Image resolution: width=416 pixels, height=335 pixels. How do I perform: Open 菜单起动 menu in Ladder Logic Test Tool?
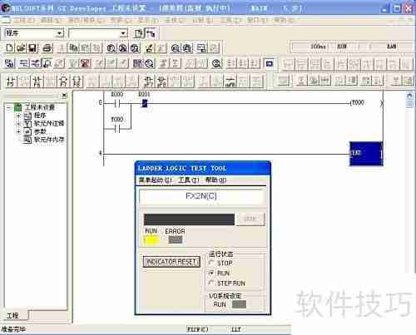coord(156,180)
